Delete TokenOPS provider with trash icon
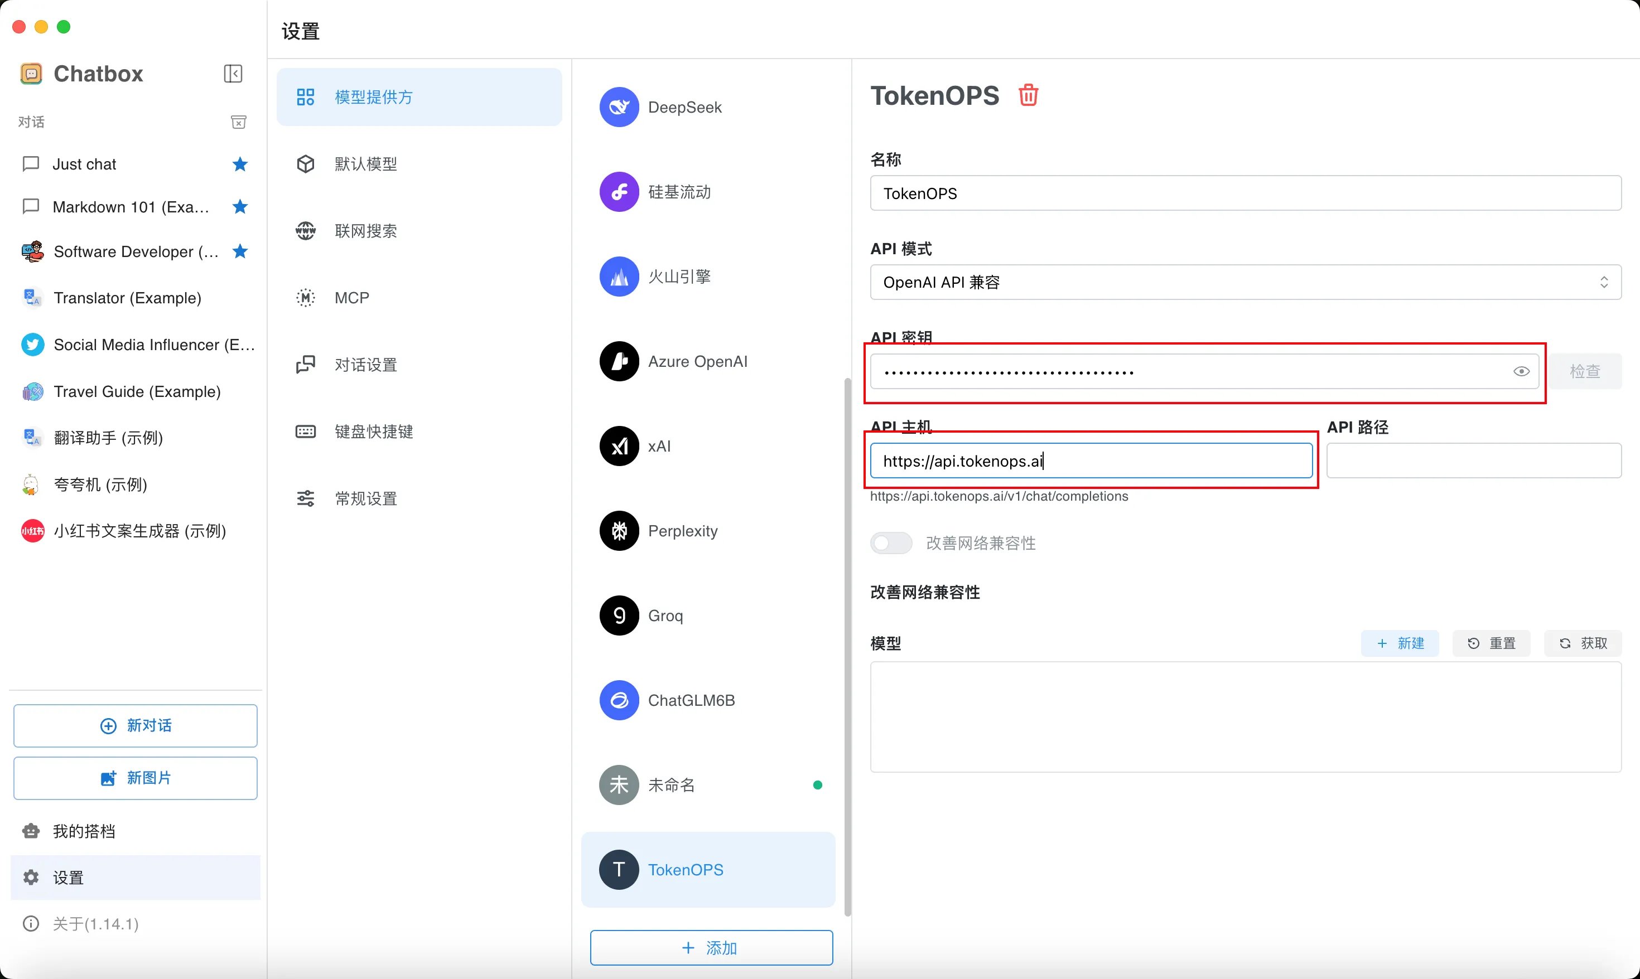1640x979 pixels. pos(1028,95)
